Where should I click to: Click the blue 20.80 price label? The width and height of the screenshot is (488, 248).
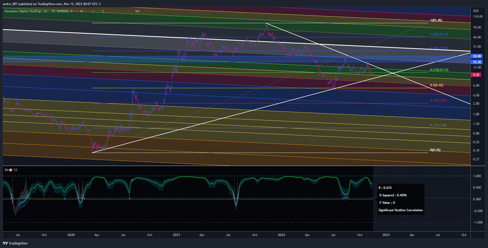click(477, 56)
